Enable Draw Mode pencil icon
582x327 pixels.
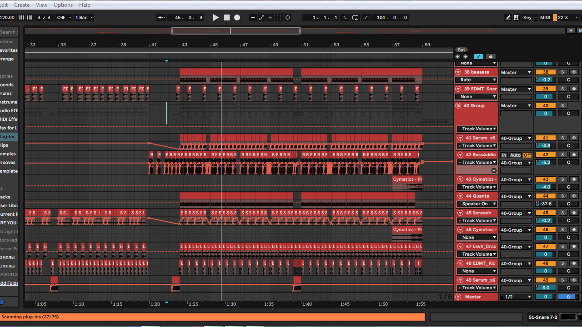pyautogui.click(x=508, y=18)
